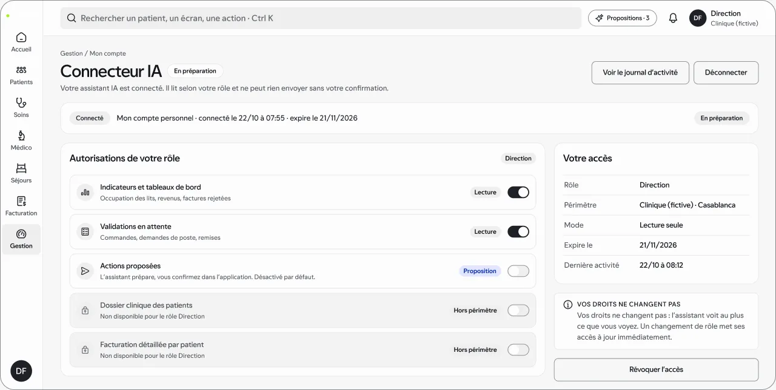Viewport: 776px width, 390px height.
Task: Click the notifications bell icon
Action: [673, 18]
